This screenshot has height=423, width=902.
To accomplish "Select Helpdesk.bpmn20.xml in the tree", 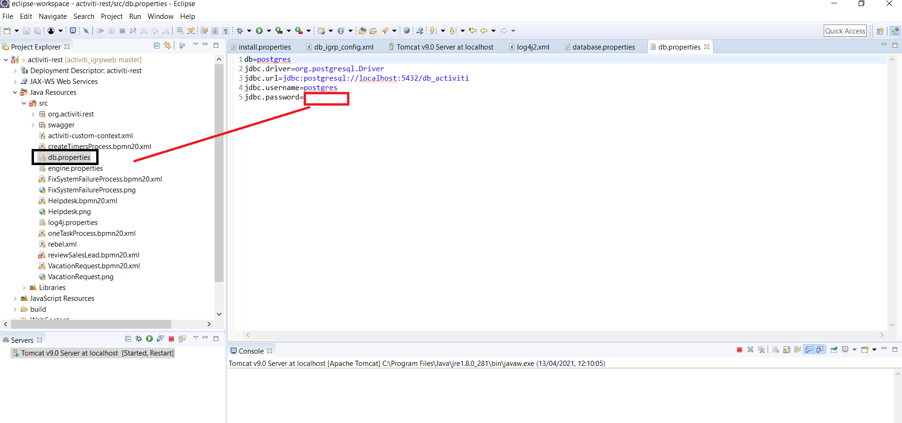I will click(x=83, y=201).
